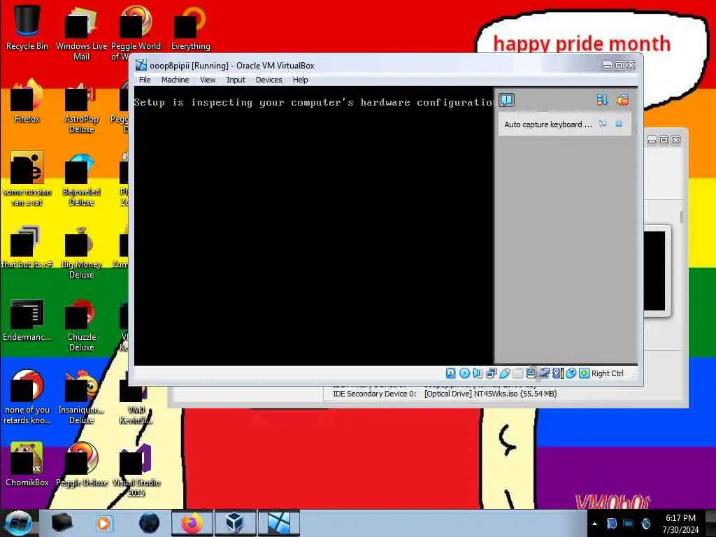Click the display status bar icon
The width and height of the screenshot is (716, 537).
(531, 373)
